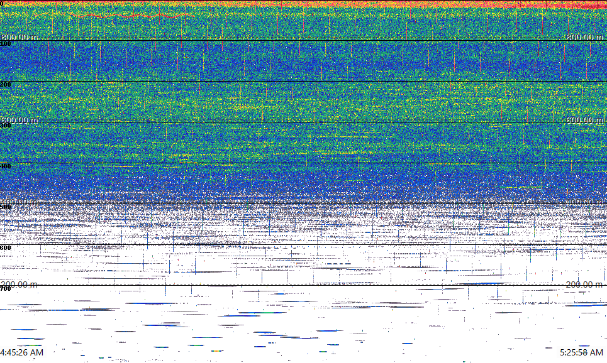Click the 5:25:58 AM end timestamp
Screen dimensions: 607x363
(581, 352)
